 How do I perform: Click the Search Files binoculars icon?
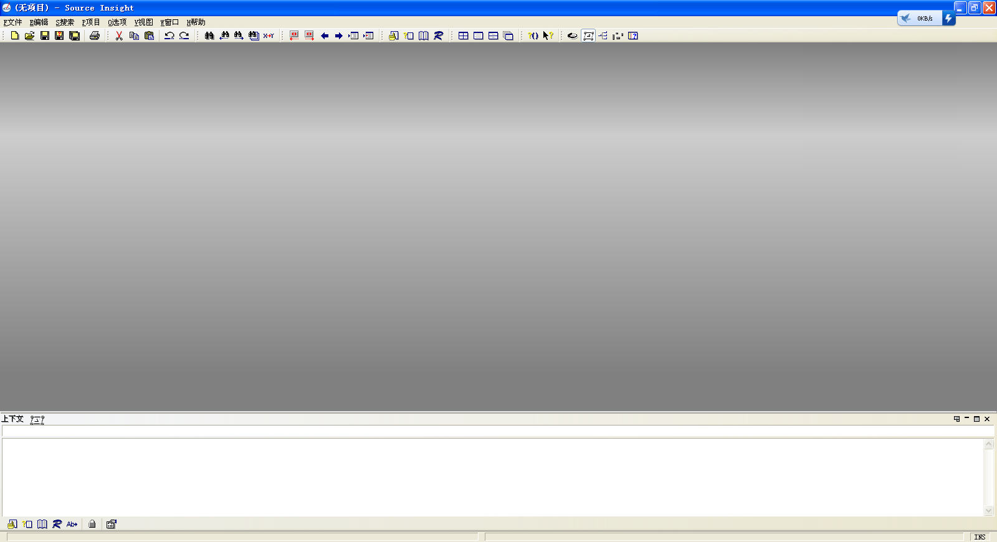point(254,36)
